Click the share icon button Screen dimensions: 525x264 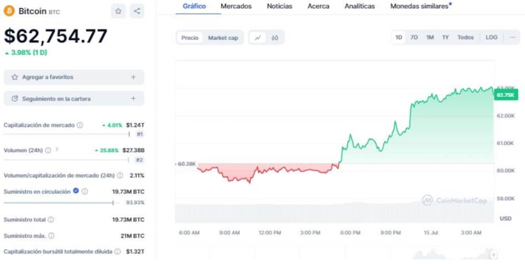coord(137,11)
